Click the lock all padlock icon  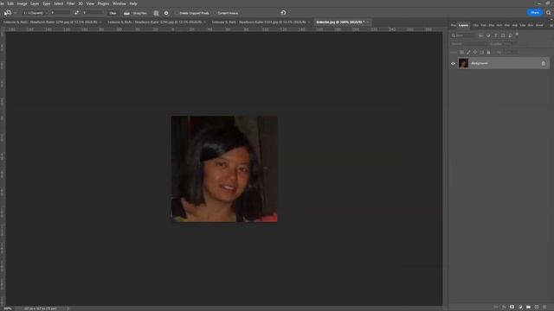pyautogui.click(x=488, y=52)
